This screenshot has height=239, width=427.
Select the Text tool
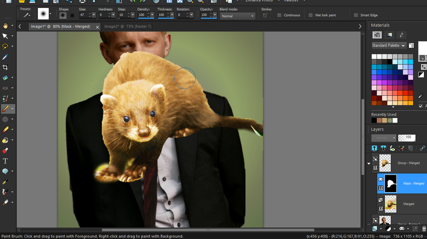(5, 161)
